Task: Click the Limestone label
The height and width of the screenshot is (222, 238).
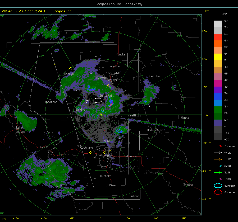Action: pos(50,102)
